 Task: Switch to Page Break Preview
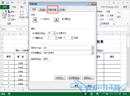pos(97,94)
